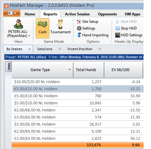Open the HM Apps tab

click(x=133, y=14)
